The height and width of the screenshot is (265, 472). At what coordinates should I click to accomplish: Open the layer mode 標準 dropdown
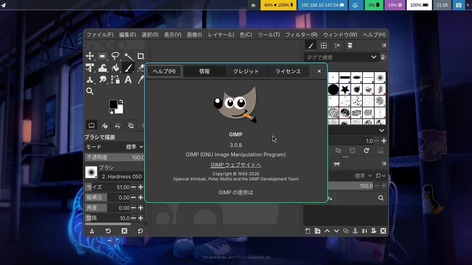363,176
